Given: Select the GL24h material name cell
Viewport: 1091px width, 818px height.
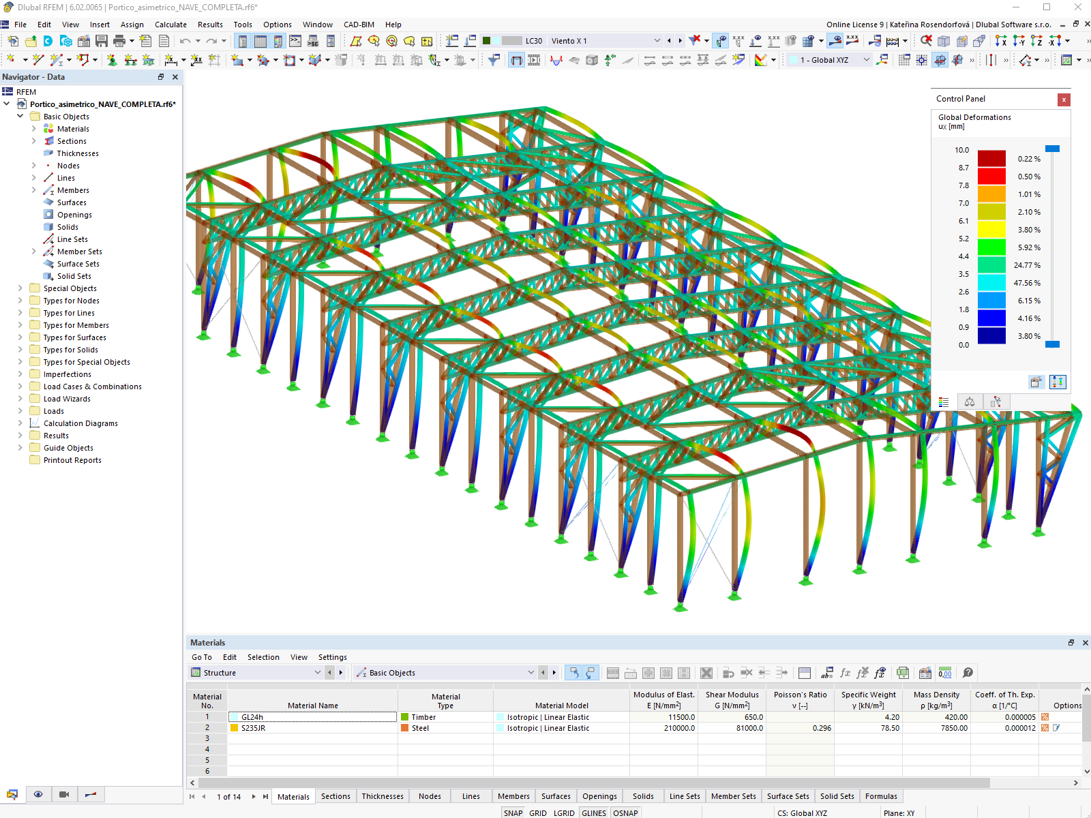Looking at the screenshot, I should 312,717.
